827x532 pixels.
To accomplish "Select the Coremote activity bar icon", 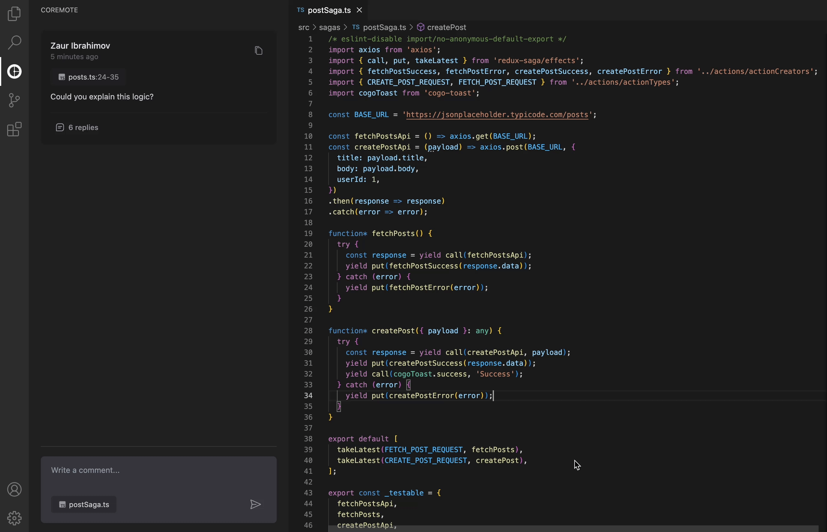I will 14,71.
